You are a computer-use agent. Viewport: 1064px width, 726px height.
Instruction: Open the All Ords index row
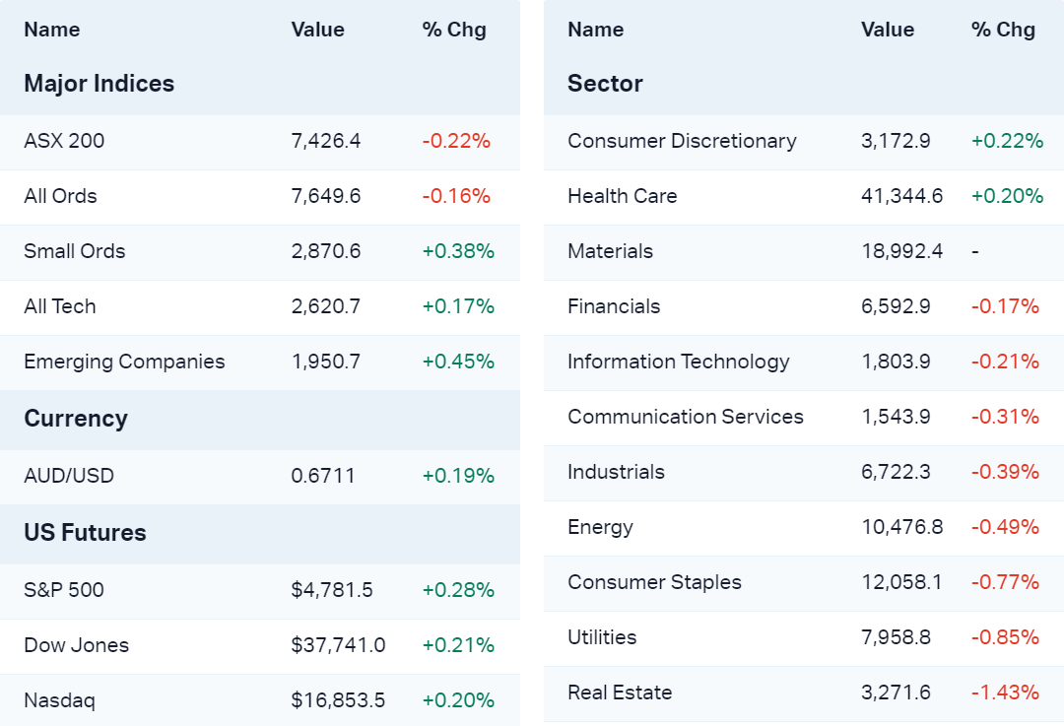[x=60, y=196]
